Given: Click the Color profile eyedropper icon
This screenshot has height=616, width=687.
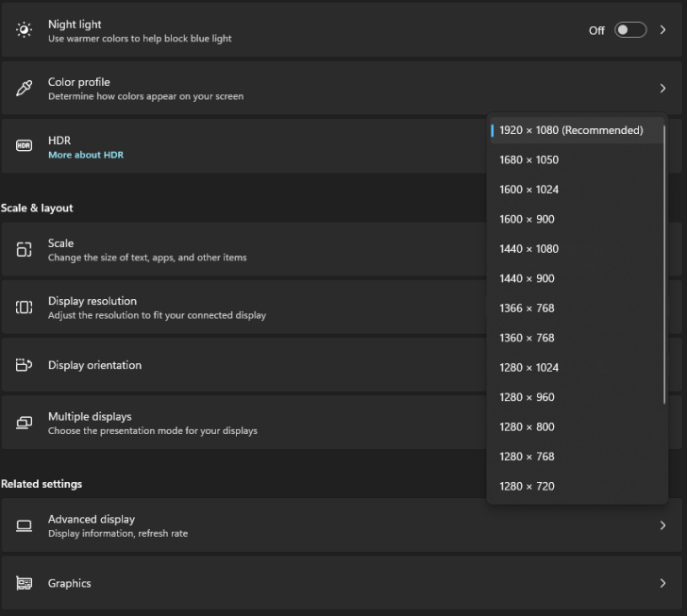Looking at the screenshot, I should (24, 88).
